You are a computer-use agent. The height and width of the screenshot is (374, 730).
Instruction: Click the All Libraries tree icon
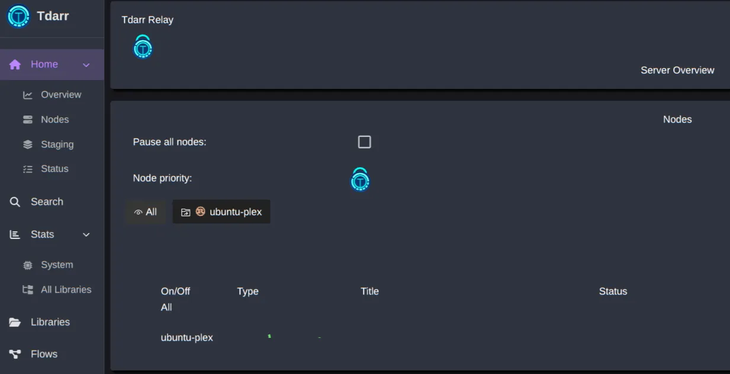[x=28, y=290]
